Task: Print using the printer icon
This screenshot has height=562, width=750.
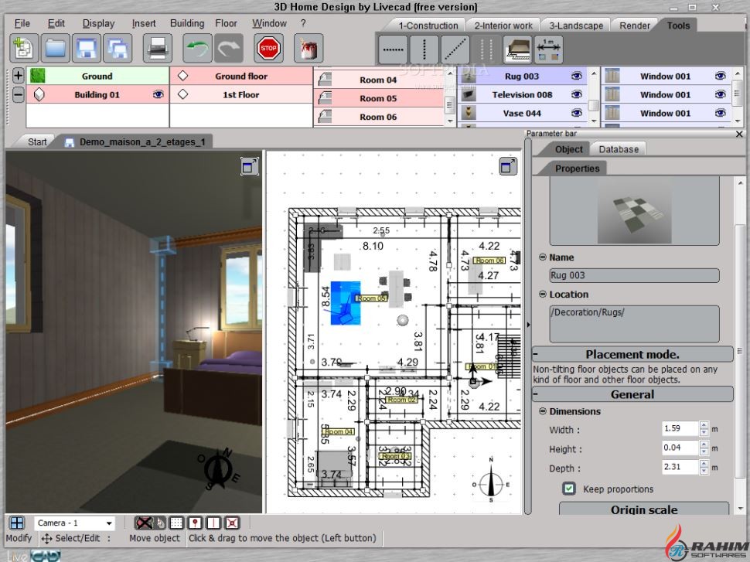Action: (x=158, y=48)
